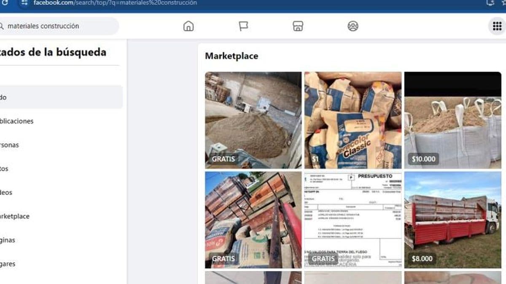The image size is (506, 284).
Task: Open the Marketplace storefront icon
Action: tap(298, 26)
